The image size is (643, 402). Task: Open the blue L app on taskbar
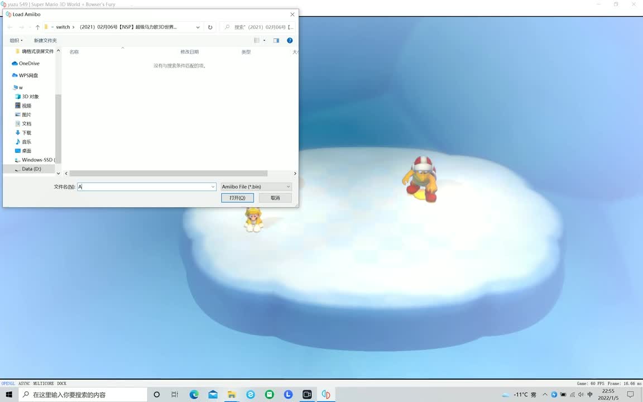(288, 395)
